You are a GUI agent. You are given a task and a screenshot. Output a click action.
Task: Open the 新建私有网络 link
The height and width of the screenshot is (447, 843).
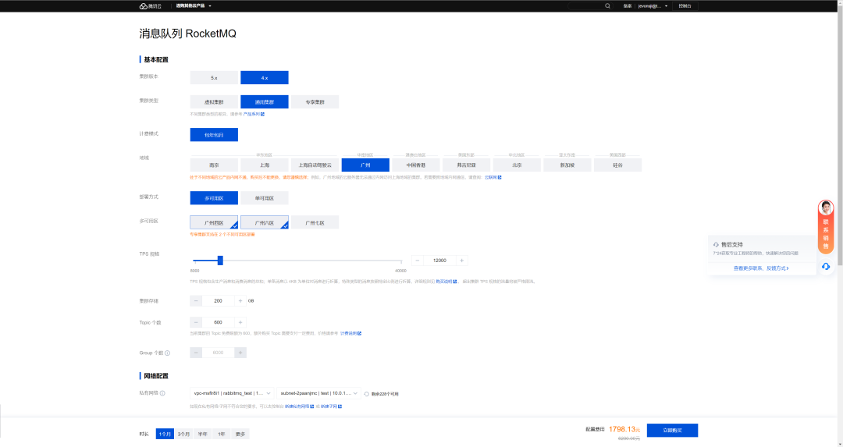click(300, 406)
